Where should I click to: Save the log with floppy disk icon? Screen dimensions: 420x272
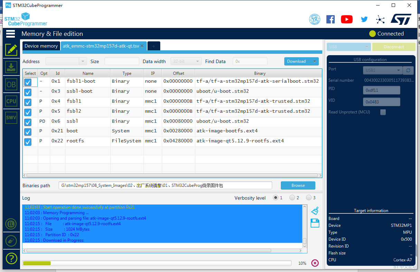click(x=315, y=223)
